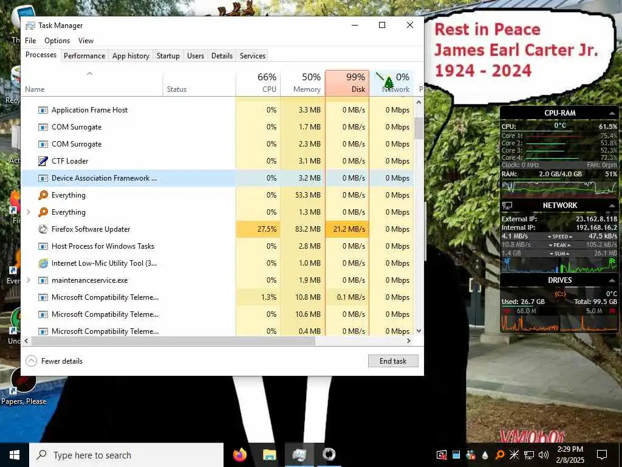The height and width of the screenshot is (467, 622).
Task: Expand the second Everything process group
Action: tap(28, 212)
